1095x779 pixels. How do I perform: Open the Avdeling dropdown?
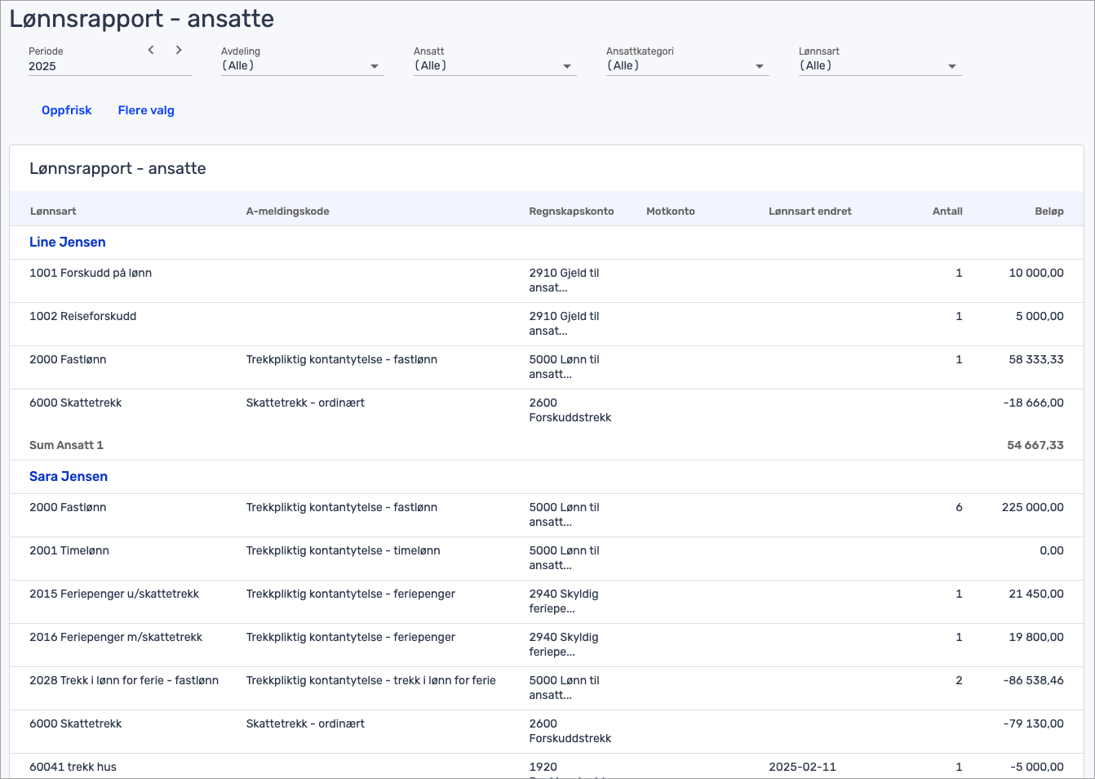tap(302, 66)
